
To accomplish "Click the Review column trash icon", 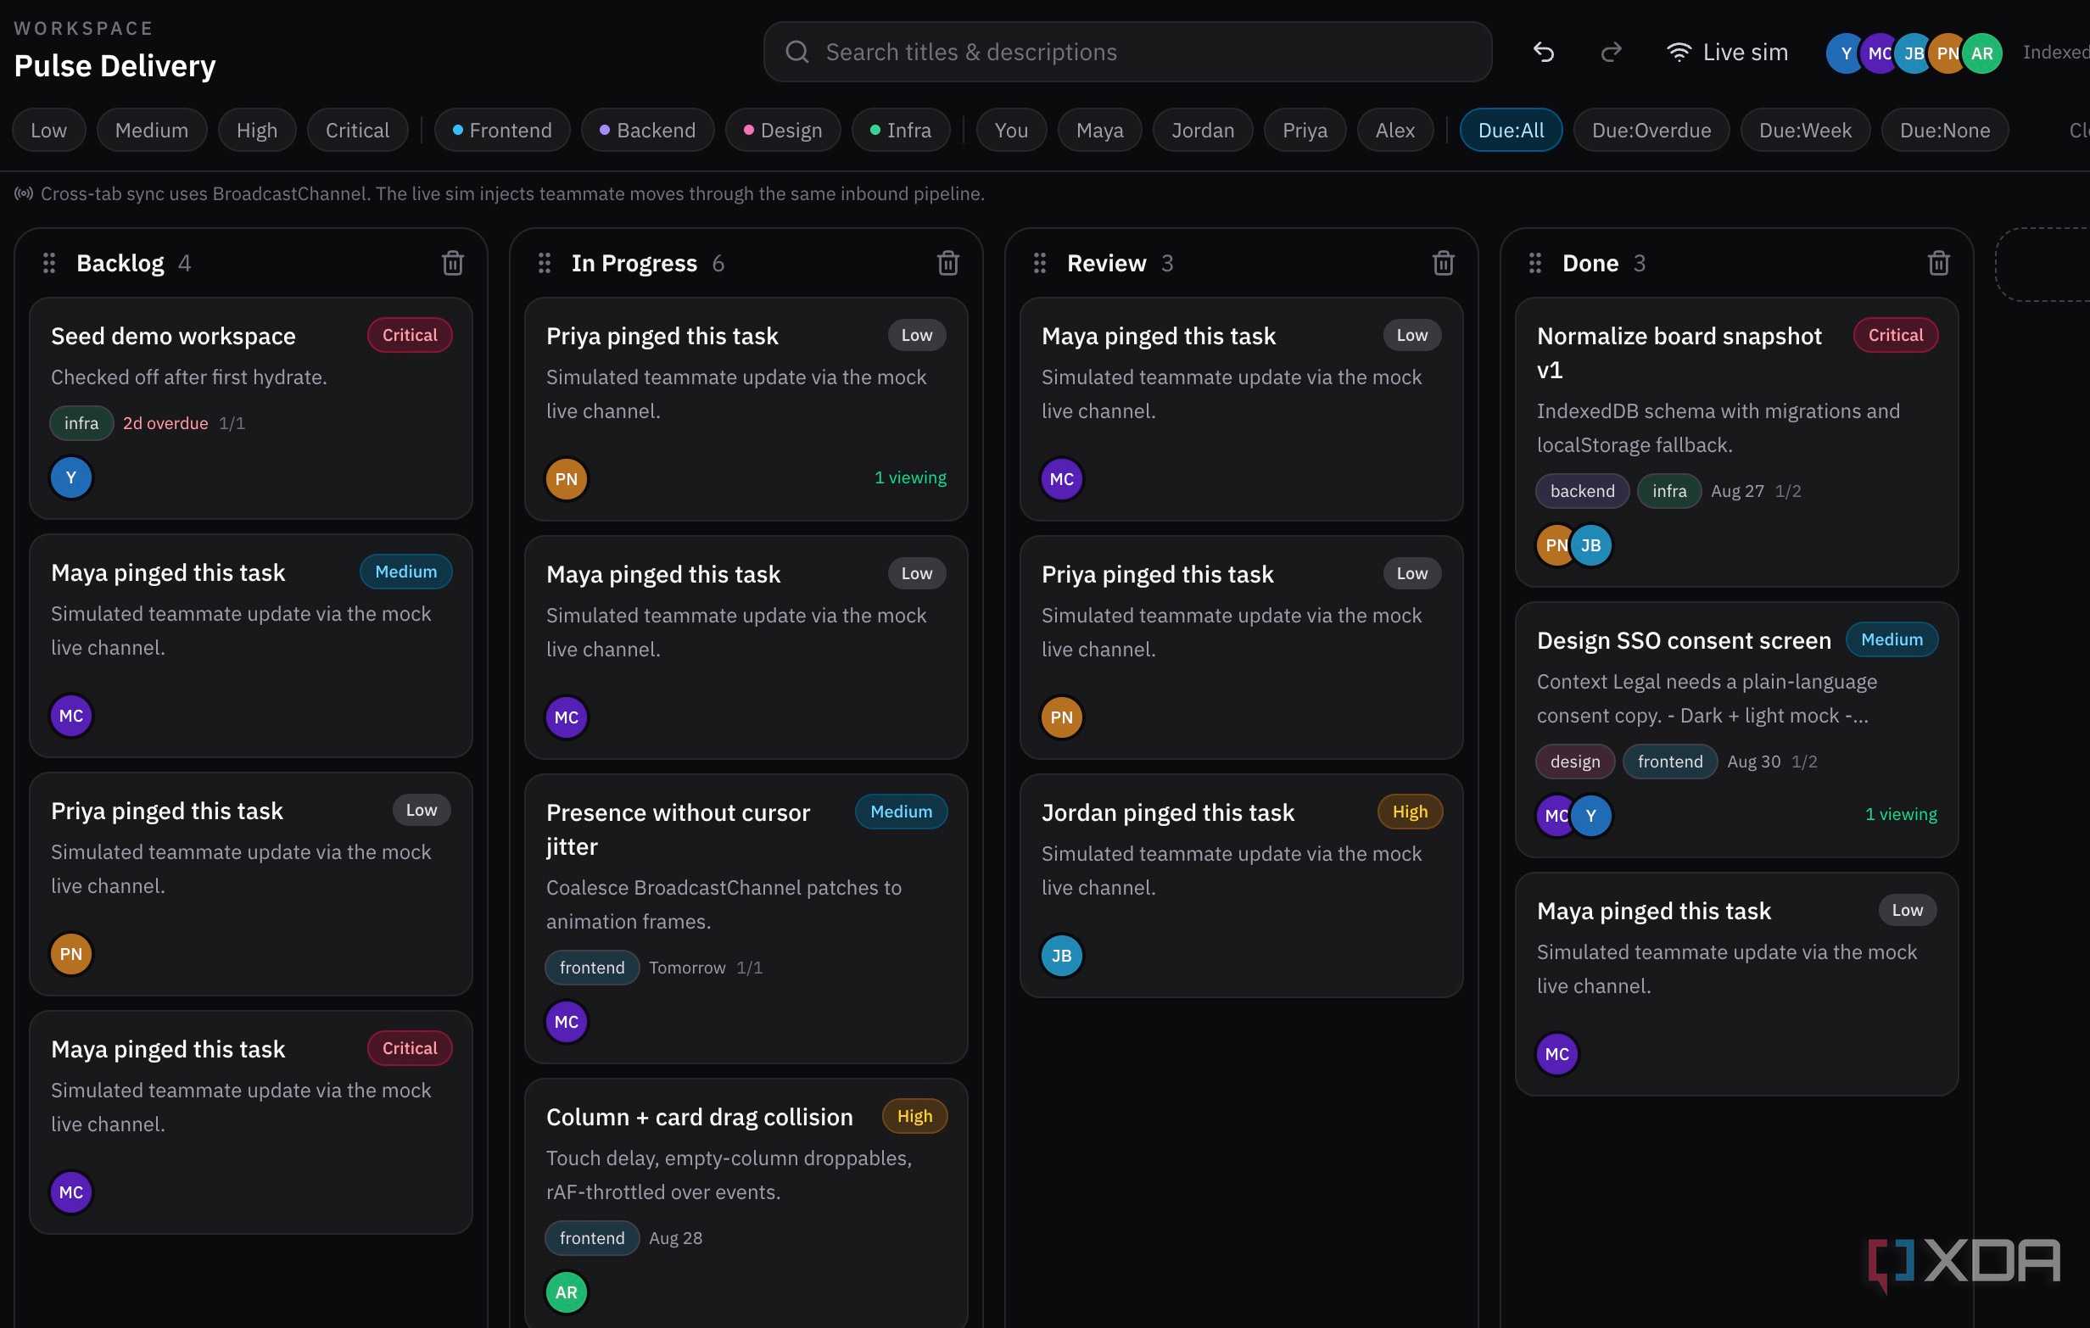I will (1443, 263).
